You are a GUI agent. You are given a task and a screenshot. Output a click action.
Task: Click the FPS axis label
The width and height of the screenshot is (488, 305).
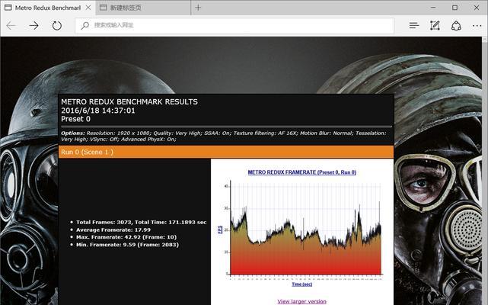click(220, 230)
